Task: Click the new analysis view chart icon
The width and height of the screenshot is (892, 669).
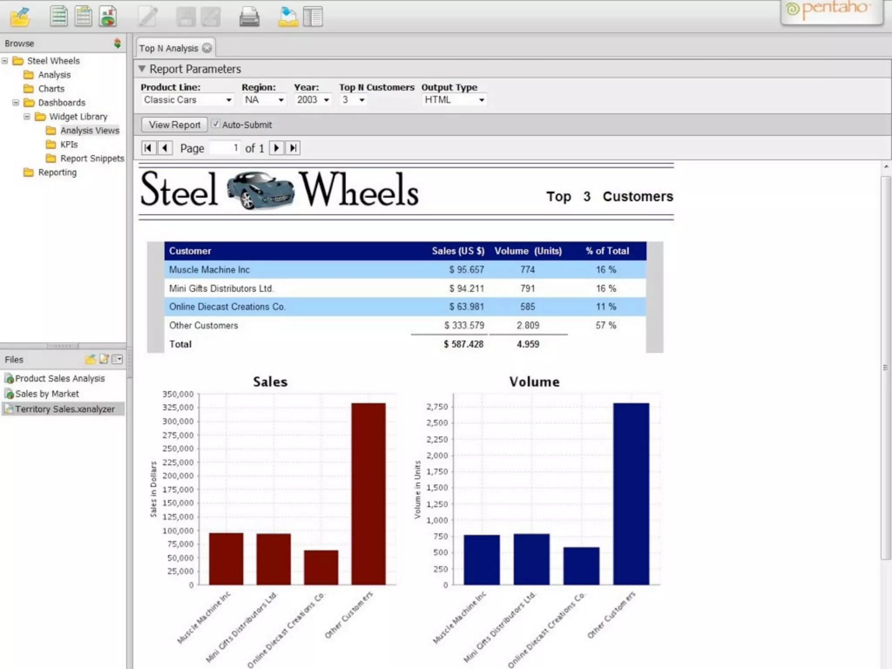Action: pos(108,17)
